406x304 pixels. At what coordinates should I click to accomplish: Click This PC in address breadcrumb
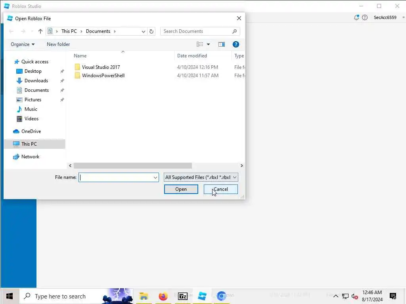pyautogui.click(x=69, y=31)
